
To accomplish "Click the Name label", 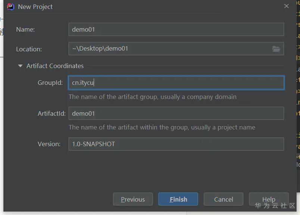I will coord(25,29).
